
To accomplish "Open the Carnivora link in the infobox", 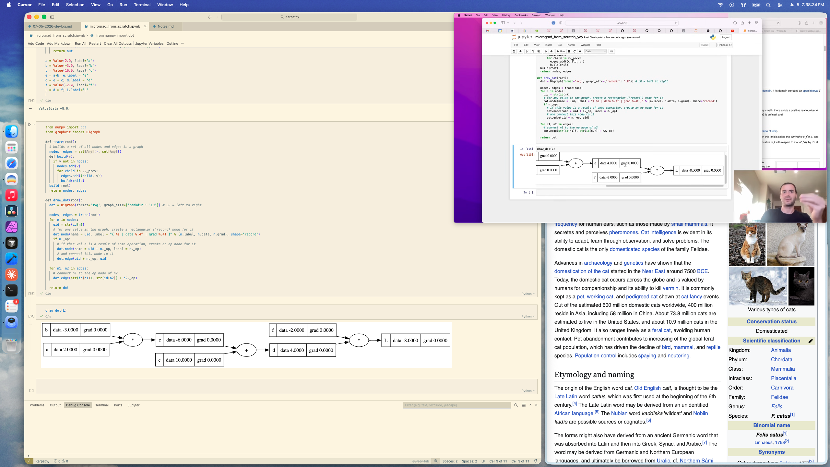I will click(782, 388).
